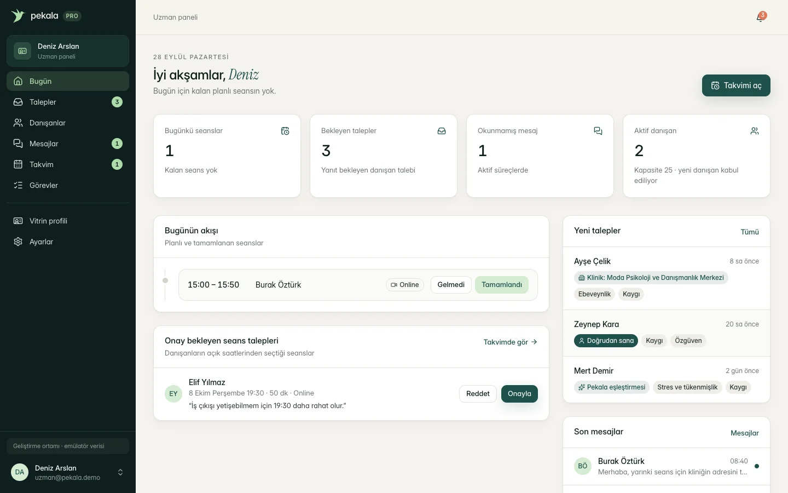The image size is (788, 493).
Task: Open Görevler in the sidebar
Action: (x=68, y=185)
